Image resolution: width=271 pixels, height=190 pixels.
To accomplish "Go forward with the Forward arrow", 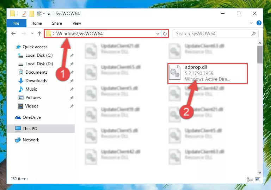I will 24,33.
